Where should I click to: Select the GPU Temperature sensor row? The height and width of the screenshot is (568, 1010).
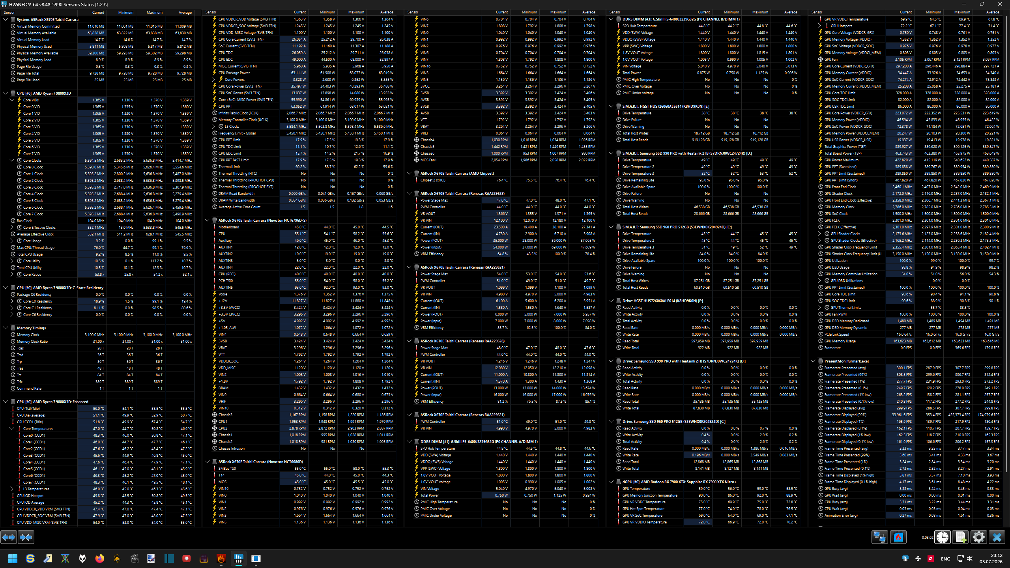(708, 489)
